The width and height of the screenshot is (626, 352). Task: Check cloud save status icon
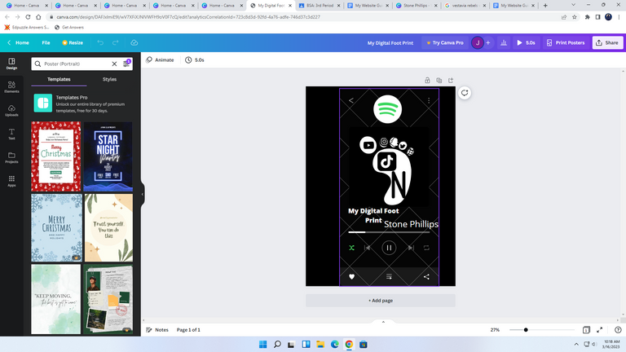point(134,42)
